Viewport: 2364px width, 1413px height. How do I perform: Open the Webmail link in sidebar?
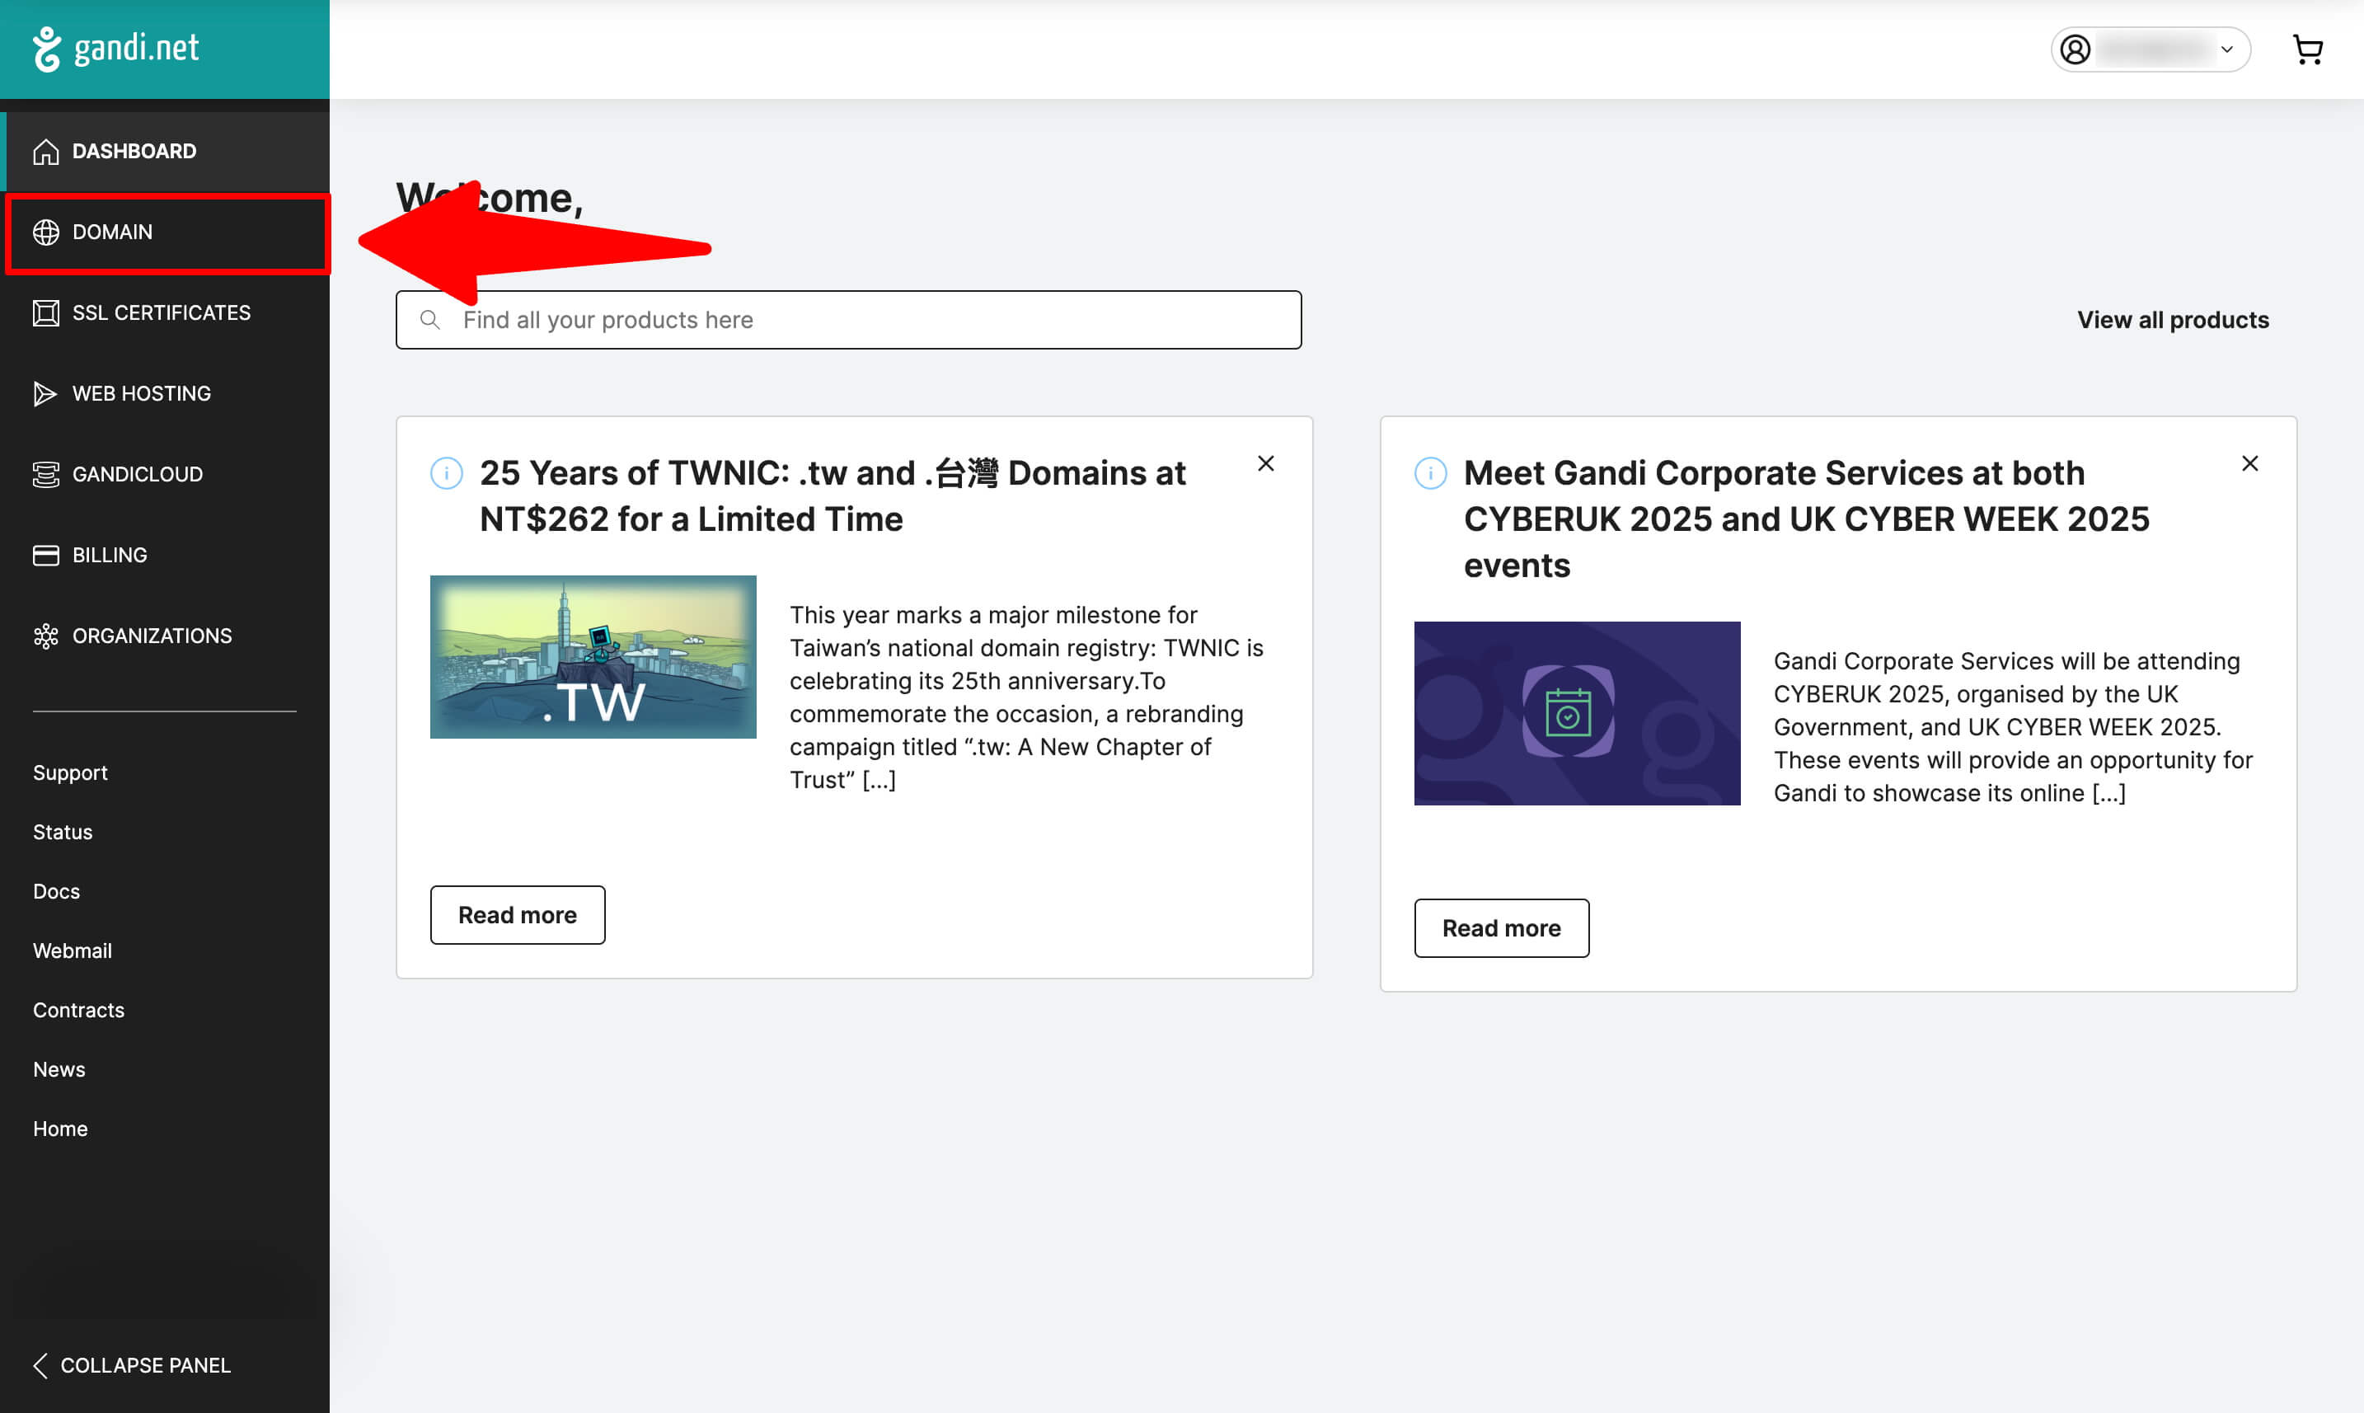73,951
